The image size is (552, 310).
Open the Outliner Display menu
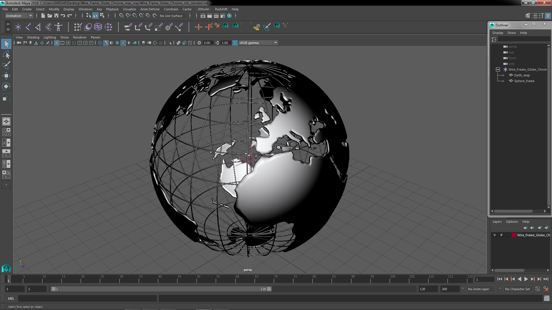click(x=498, y=33)
